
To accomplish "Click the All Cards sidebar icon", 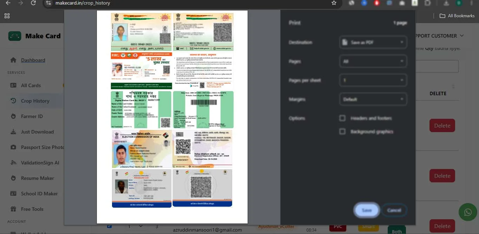I will coord(13,85).
